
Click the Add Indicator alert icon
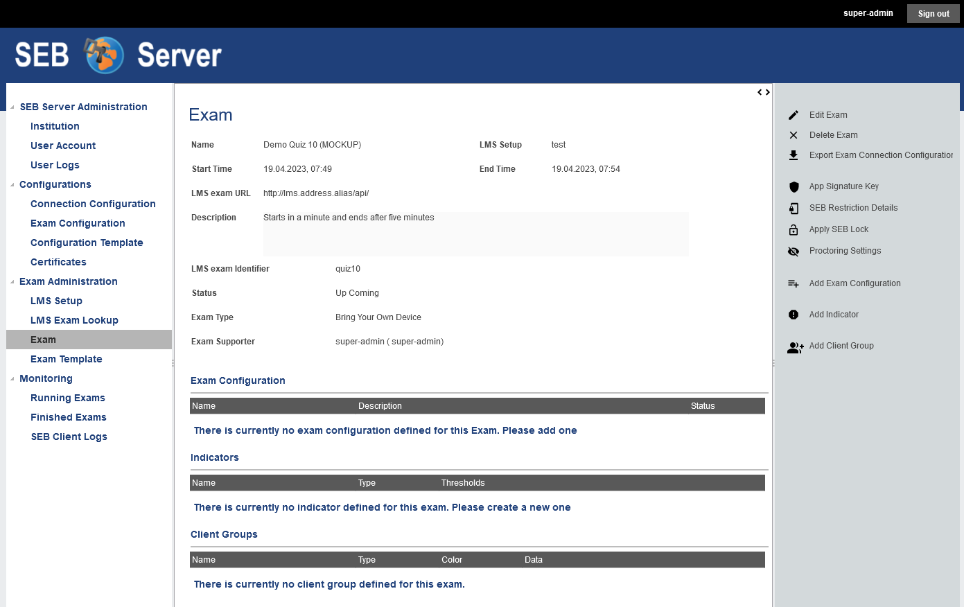[794, 315]
